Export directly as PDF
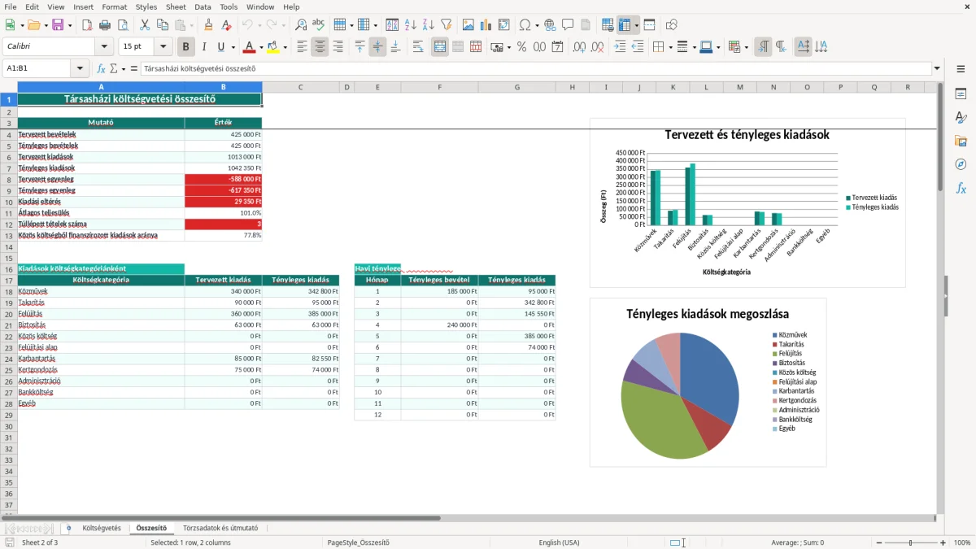 click(x=86, y=25)
